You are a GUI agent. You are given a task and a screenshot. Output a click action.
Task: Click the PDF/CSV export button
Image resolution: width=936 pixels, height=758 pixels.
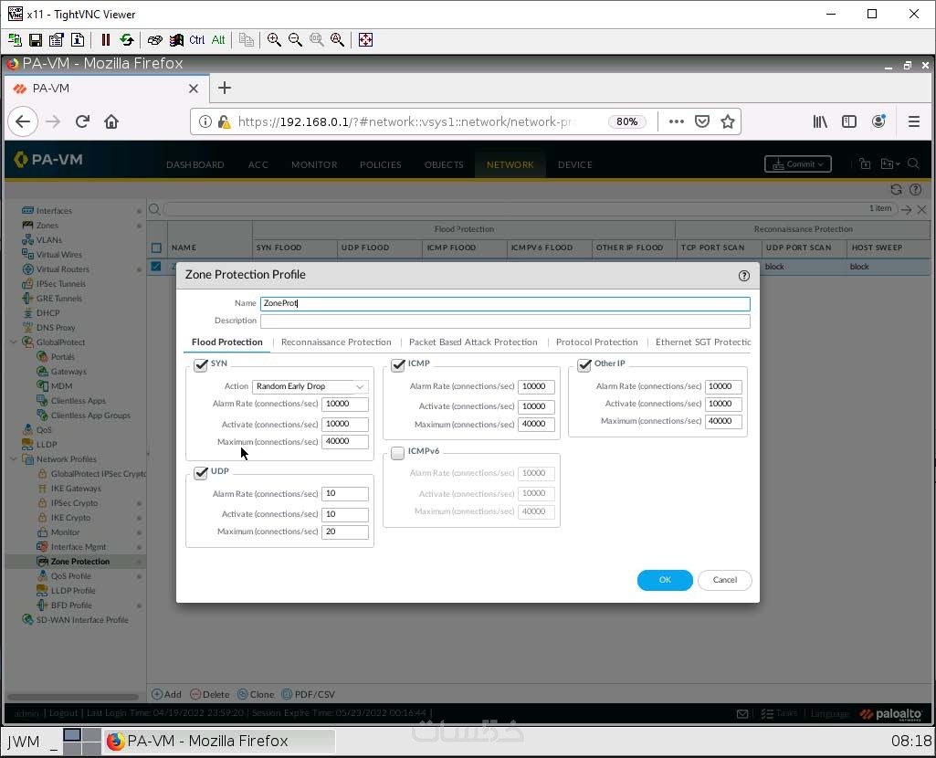[x=308, y=695]
